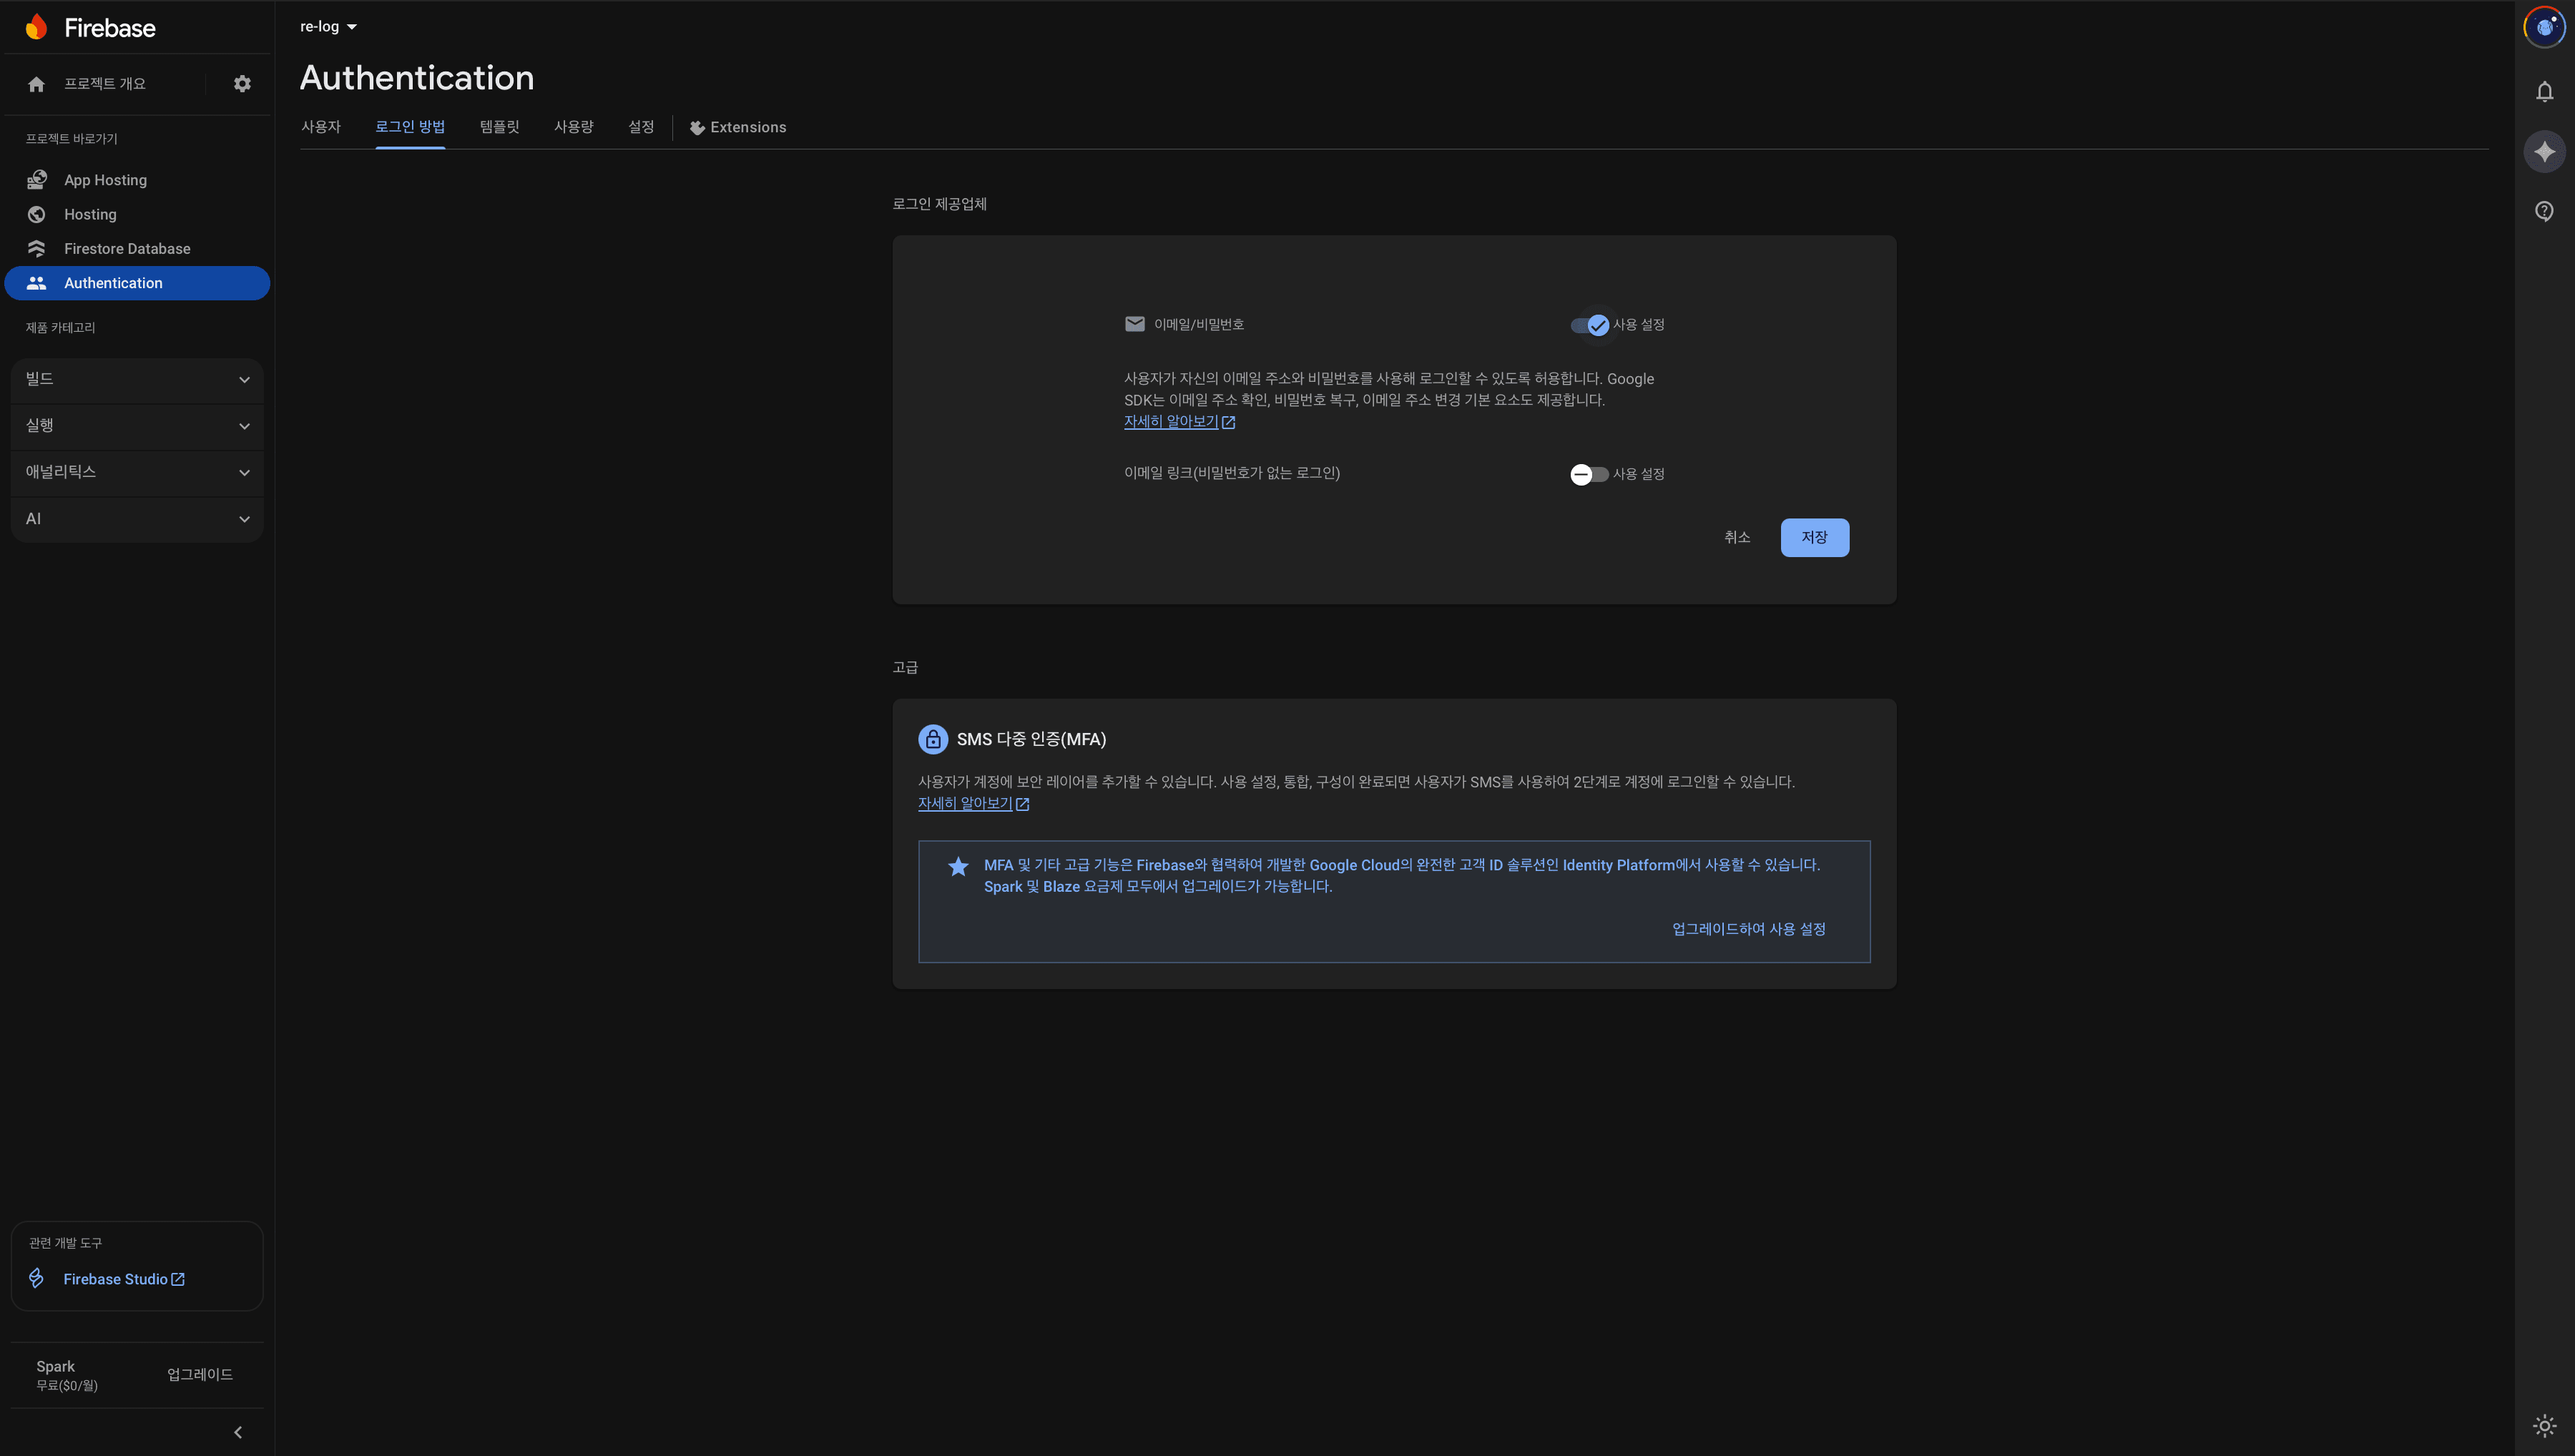This screenshot has width=2575, height=1456.
Task: Click the 저장 button
Action: point(1814,537)
